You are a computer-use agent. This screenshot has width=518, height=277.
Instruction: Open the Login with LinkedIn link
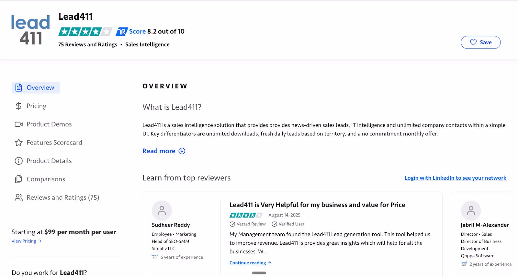click(455, 177)
